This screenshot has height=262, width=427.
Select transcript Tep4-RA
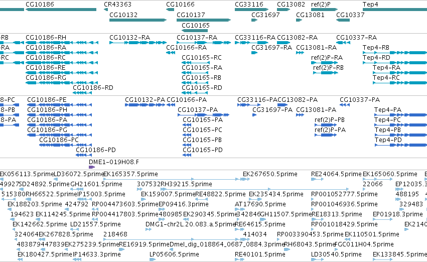(400, 73)
